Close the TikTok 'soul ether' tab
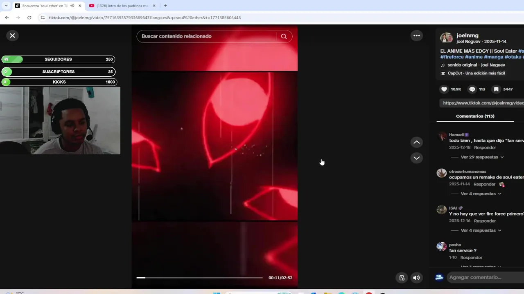This screenshot has height=294, width=524. pos(80,6)
